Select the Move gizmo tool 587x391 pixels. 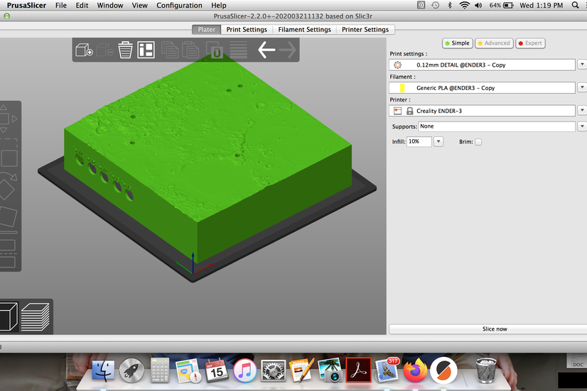[x=8, y=119]
